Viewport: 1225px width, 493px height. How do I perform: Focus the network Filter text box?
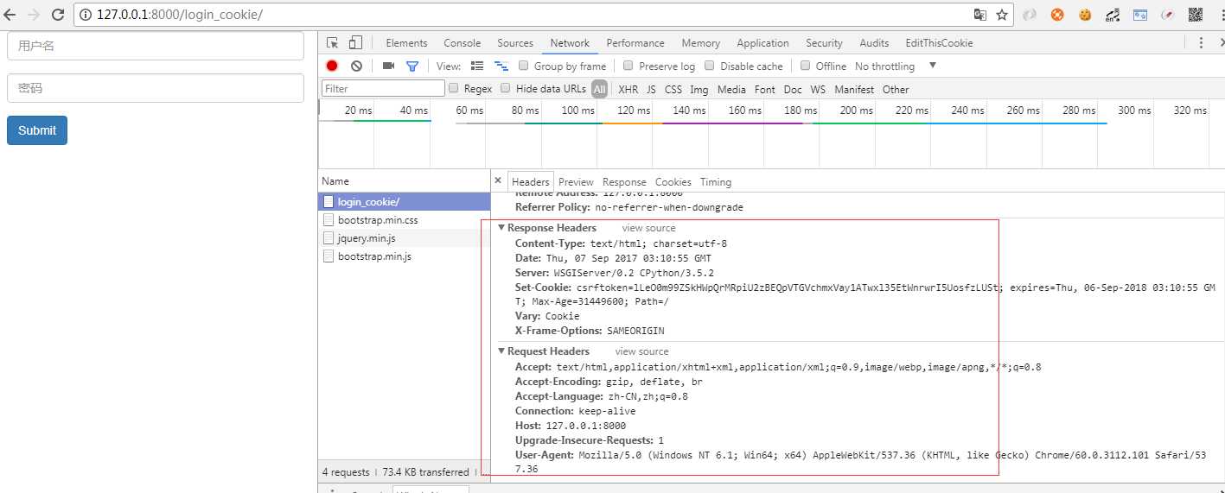[383, 88]
